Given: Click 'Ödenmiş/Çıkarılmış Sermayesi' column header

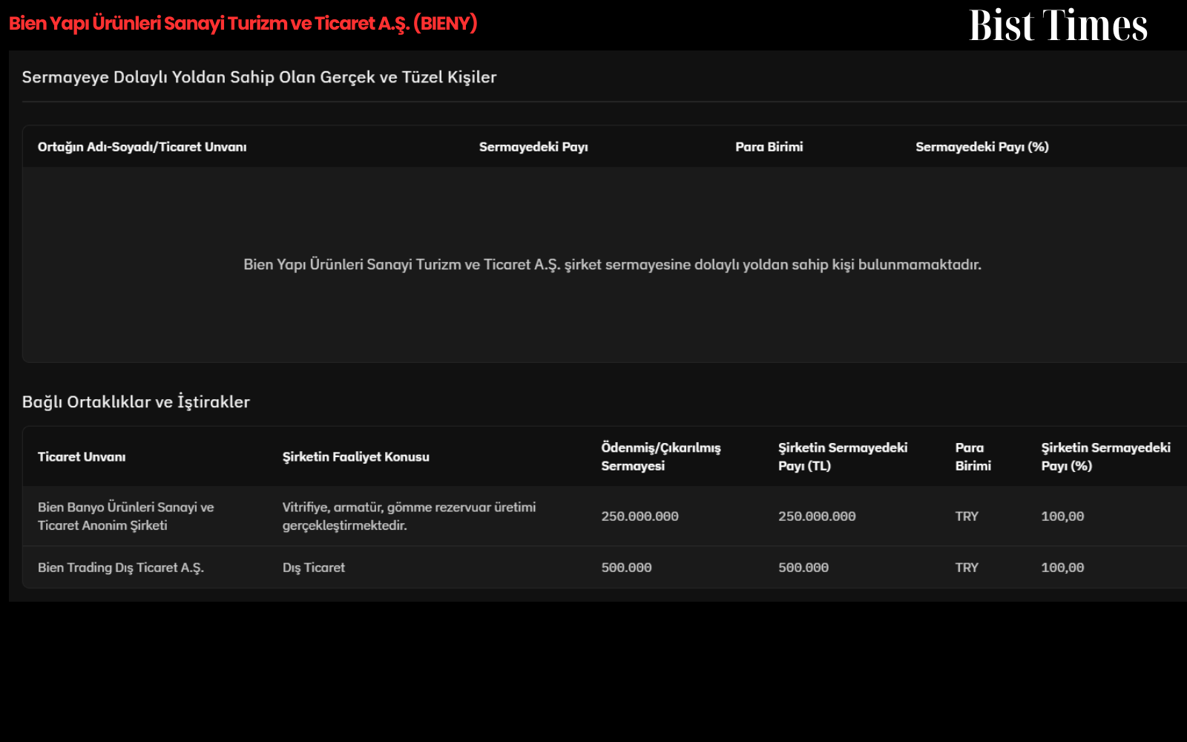Looking at the screenshot, I should coord(661,457).
